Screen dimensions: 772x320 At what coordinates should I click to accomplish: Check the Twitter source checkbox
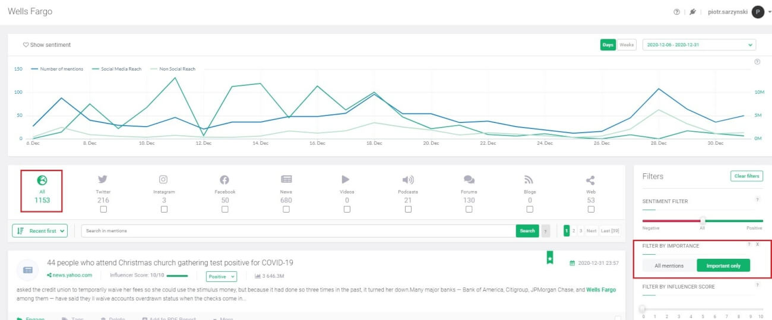(x=103, y=209)
